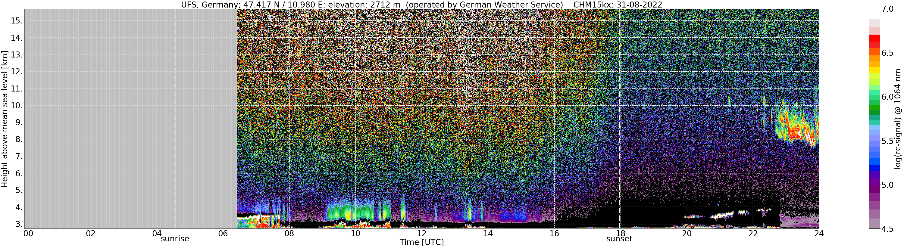Image resolution: width=904 pixels, height=248 pixels.
Task: Click the '10' time axis tick label
Action: pyautogui.click(x=355, y=234)
